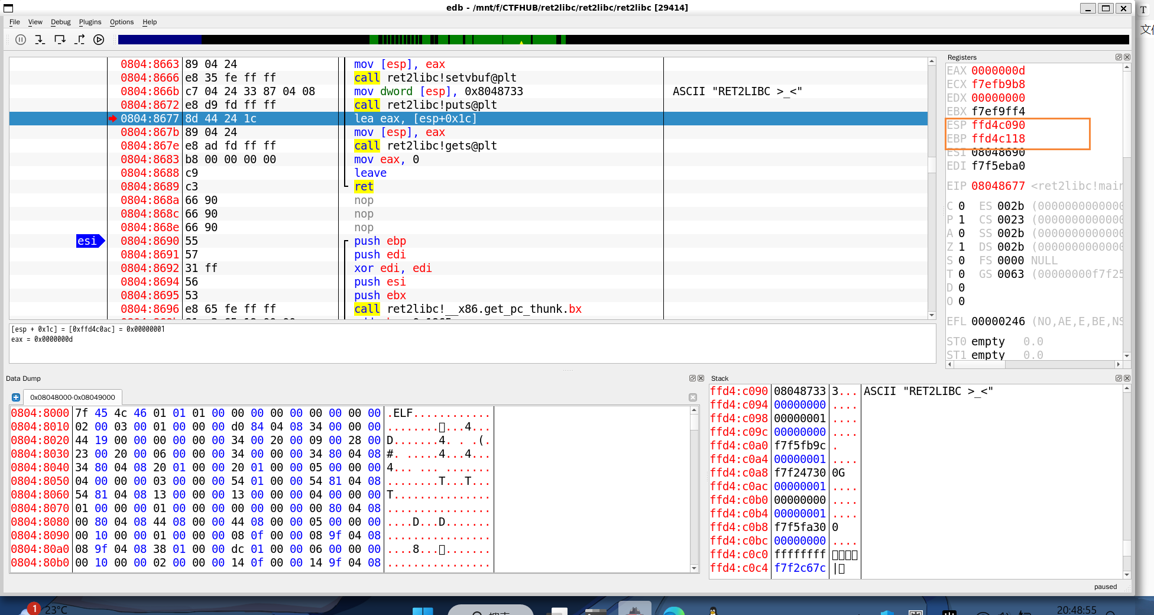Click the blue region of memory map bar
Viewport: 1154px width, 615px height.
pyautogui.click(x=160, y=40)
